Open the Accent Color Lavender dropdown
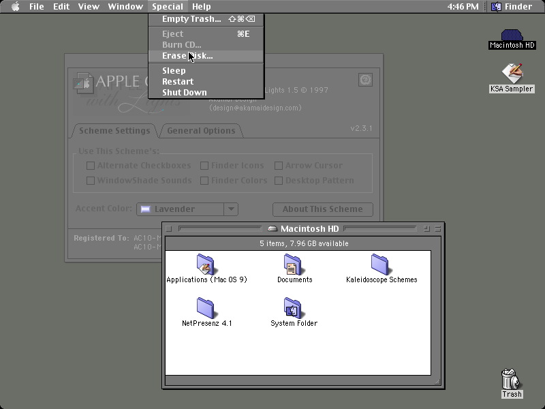This screenshot has width=545, height=409. point(187,209)
